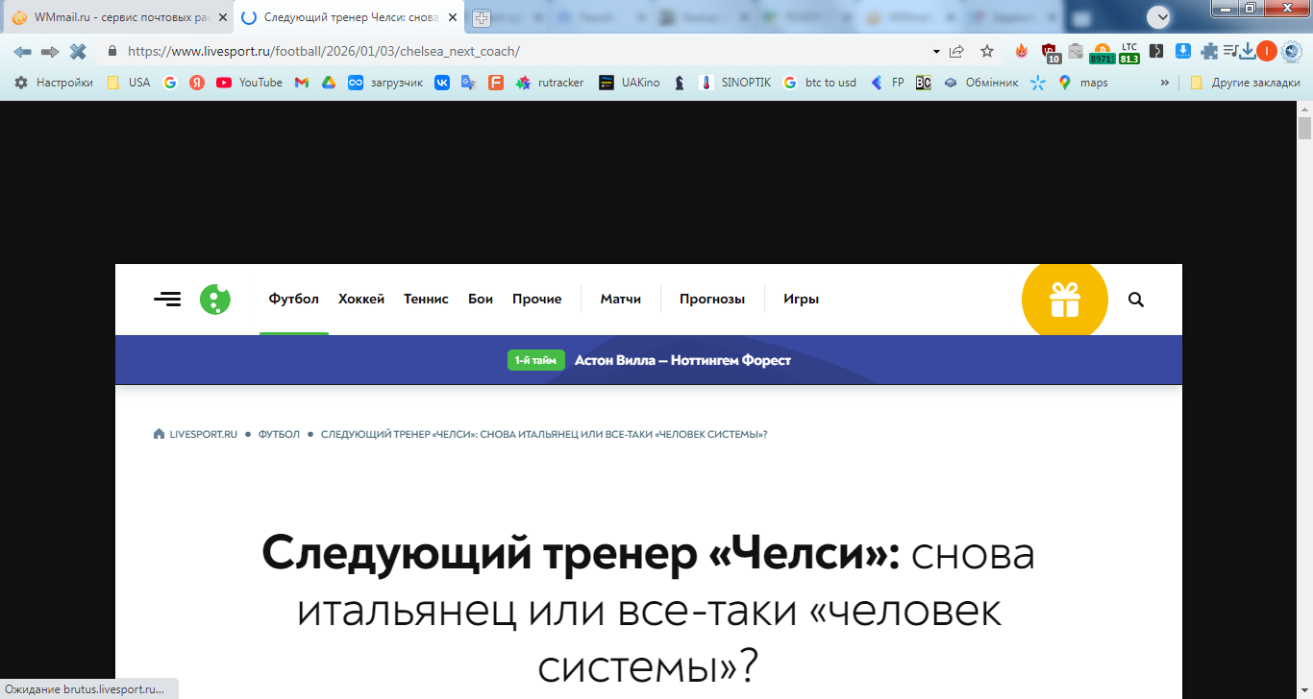Open the VK bookmark icon
This screenshot has width=1313, height=699.
[442, 83]
